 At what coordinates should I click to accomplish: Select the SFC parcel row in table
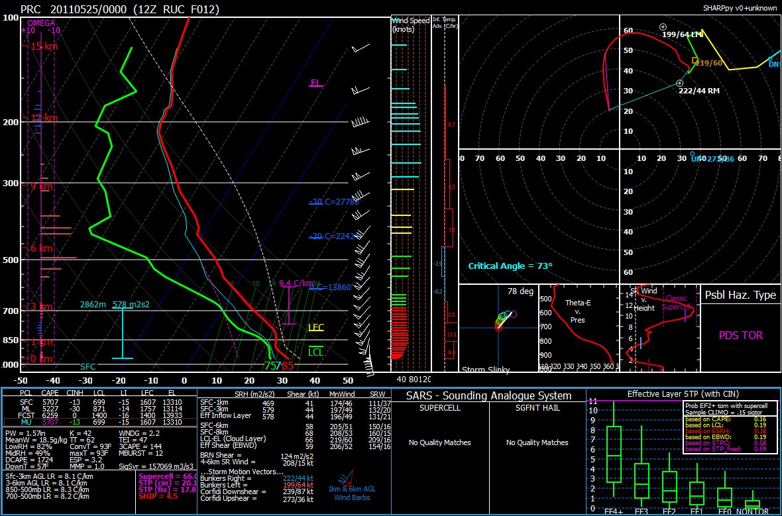(x=99, y=402)
